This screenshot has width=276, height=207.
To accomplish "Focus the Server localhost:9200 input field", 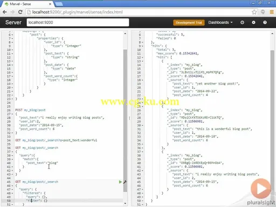I will 78,23.
